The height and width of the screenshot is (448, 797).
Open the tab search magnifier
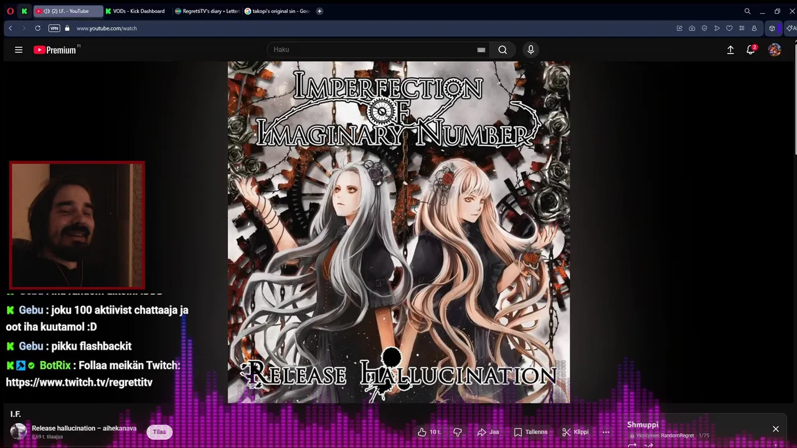coord(747,11)
